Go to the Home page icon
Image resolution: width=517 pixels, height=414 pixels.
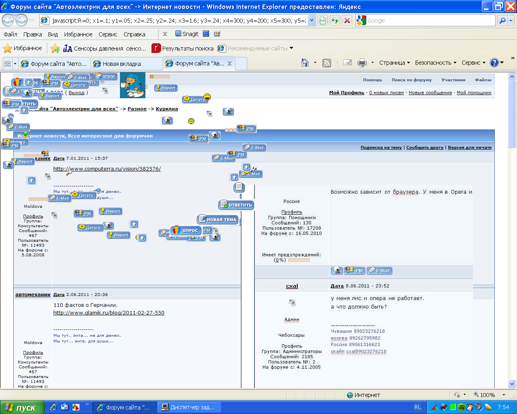(305, 63)
